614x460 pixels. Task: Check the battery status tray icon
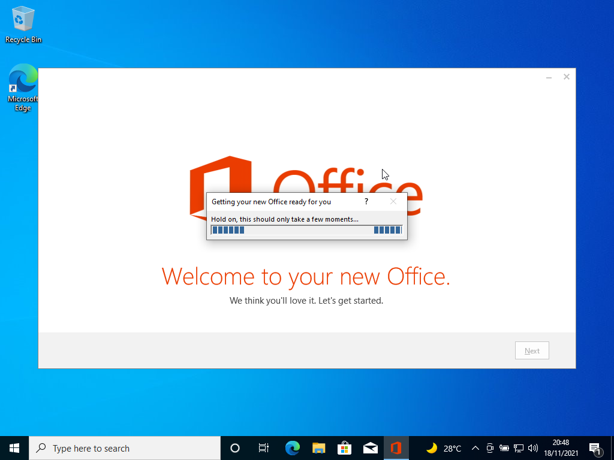[x=504, y=448]
